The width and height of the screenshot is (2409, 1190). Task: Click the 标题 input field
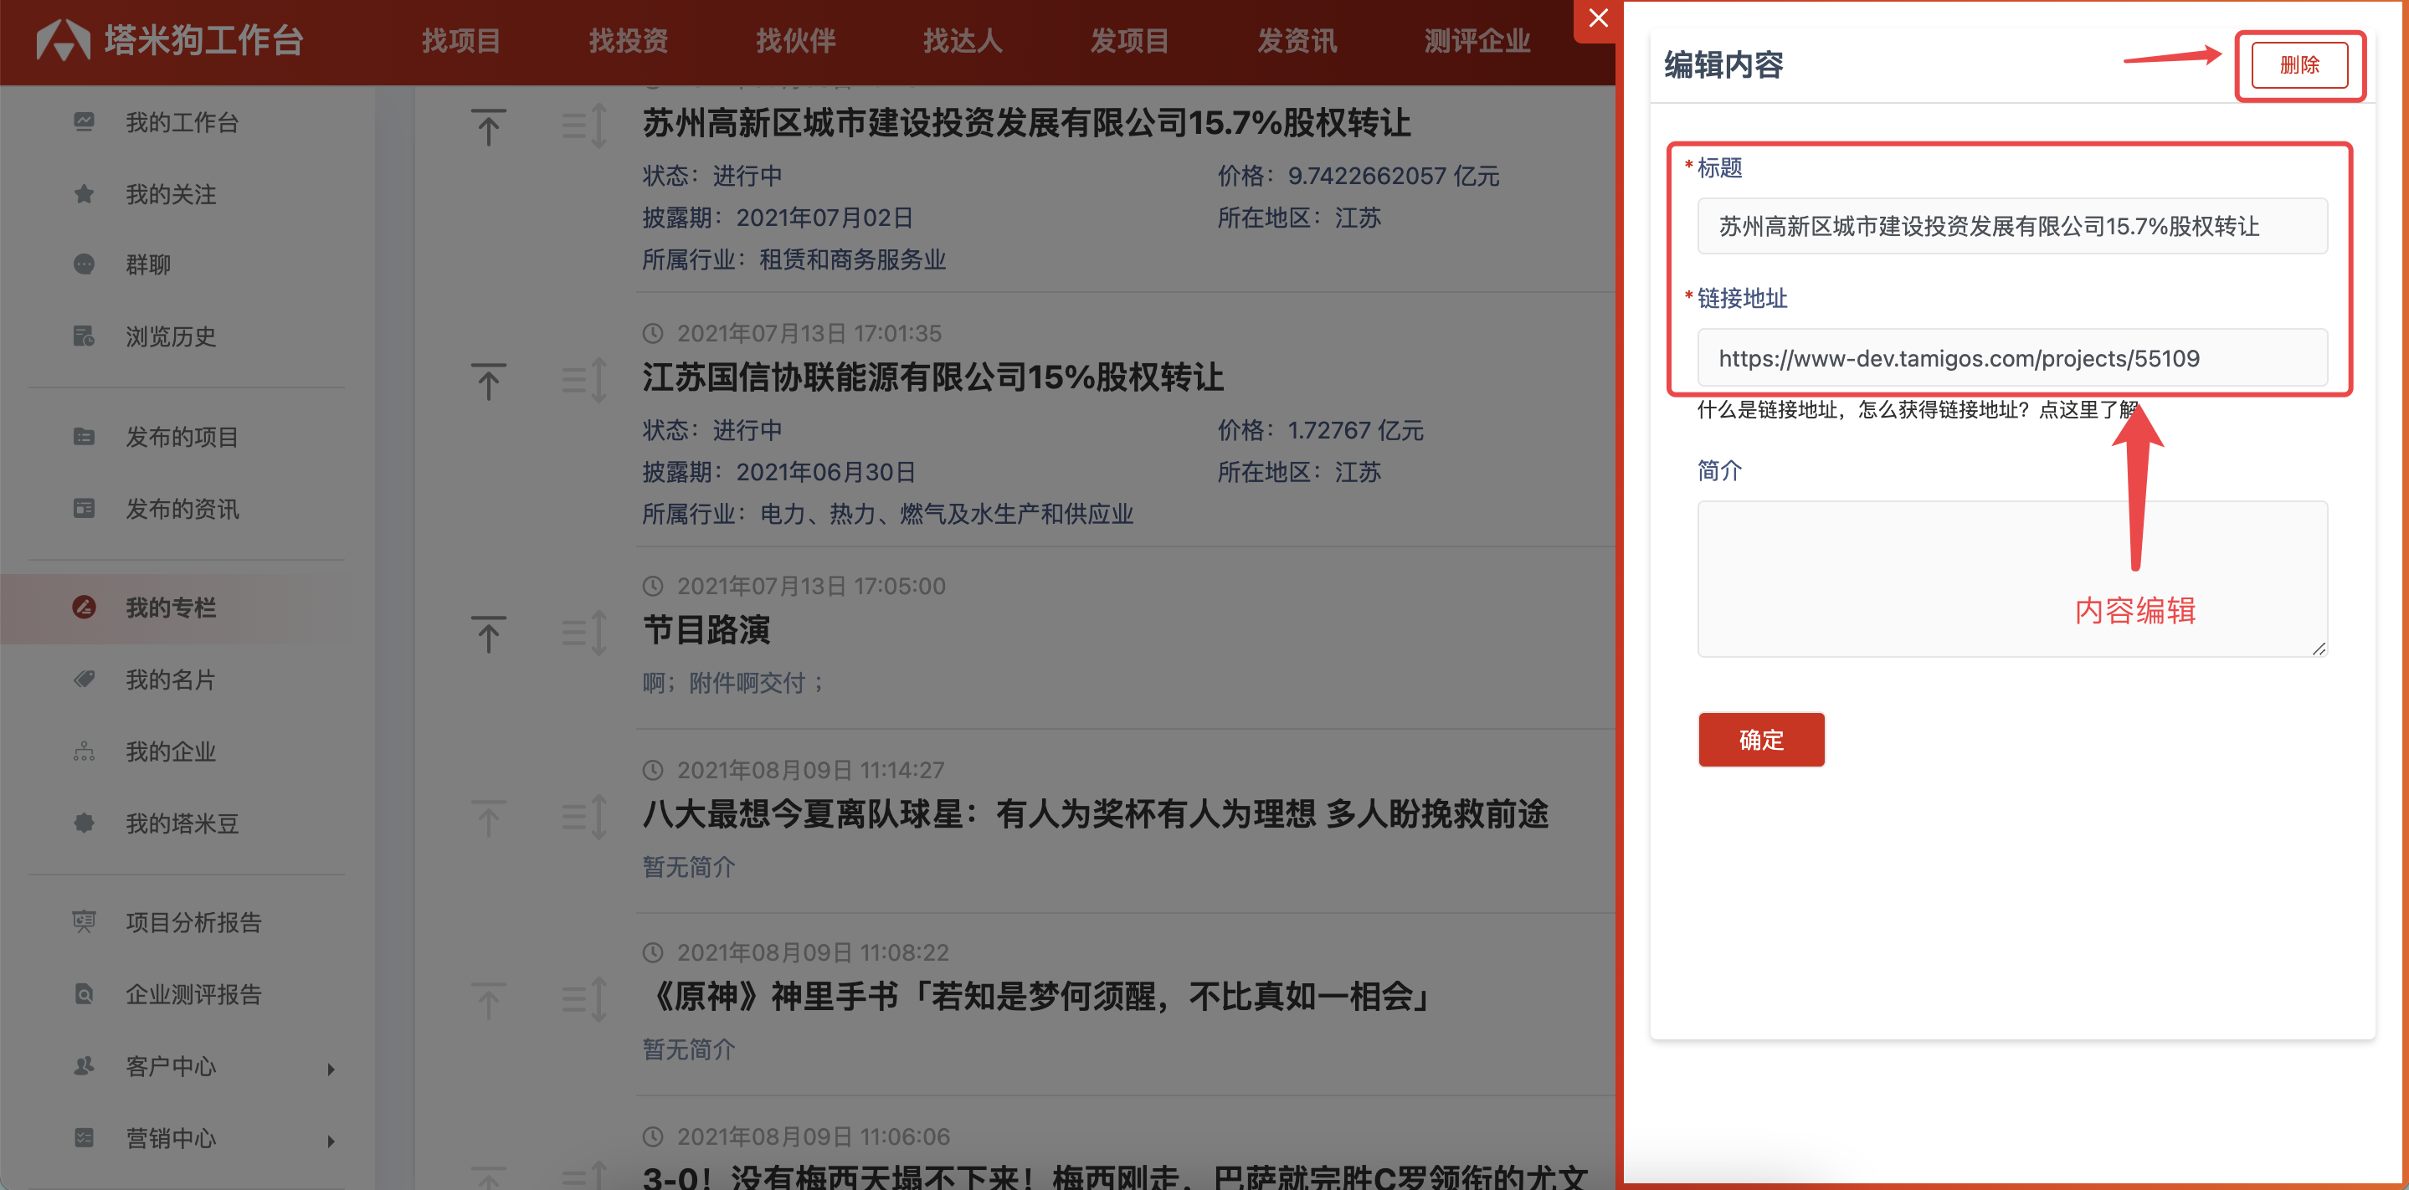click(x=2012, y=226)
